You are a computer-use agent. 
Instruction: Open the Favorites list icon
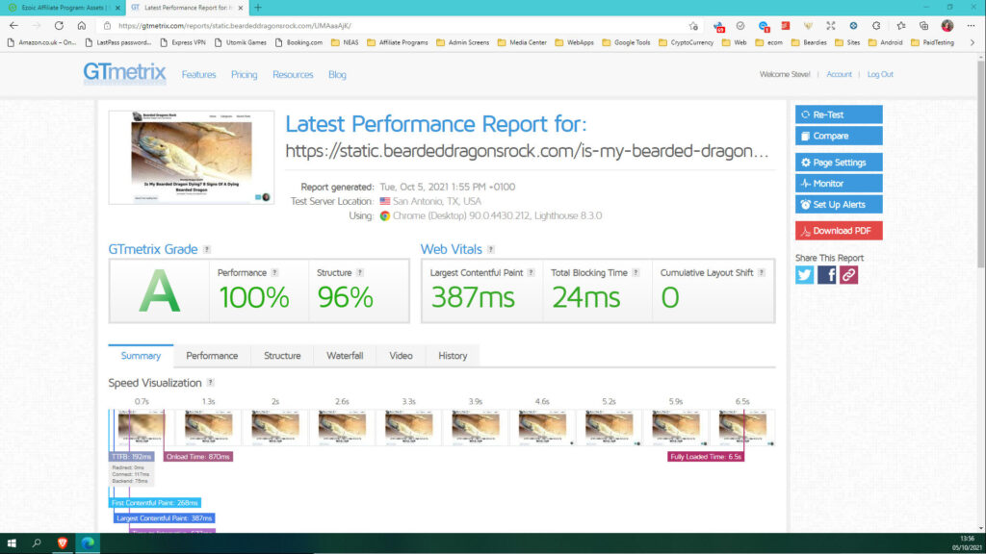pos(901,26)
